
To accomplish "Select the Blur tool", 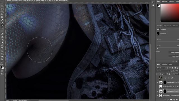I will [x=2, y=40].
